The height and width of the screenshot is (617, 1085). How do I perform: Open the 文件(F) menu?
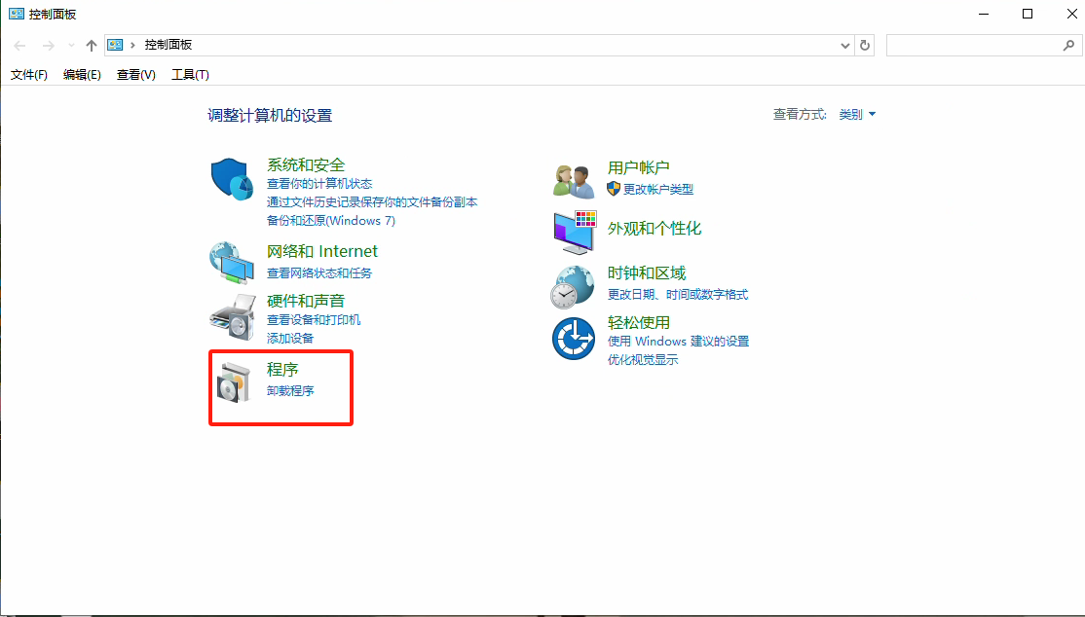pyautogui.click(x=28, y=74)
